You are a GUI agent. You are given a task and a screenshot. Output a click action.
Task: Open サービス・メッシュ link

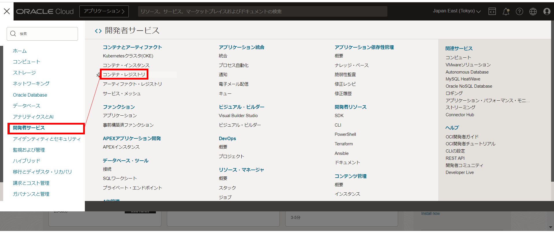[x=122, y=94]
